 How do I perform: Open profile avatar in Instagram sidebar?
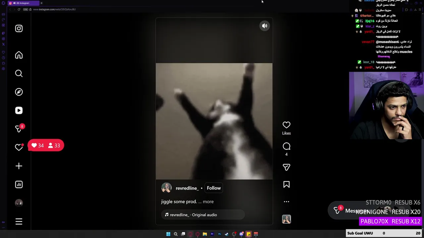pyautogui.click(x=19, y=203)
